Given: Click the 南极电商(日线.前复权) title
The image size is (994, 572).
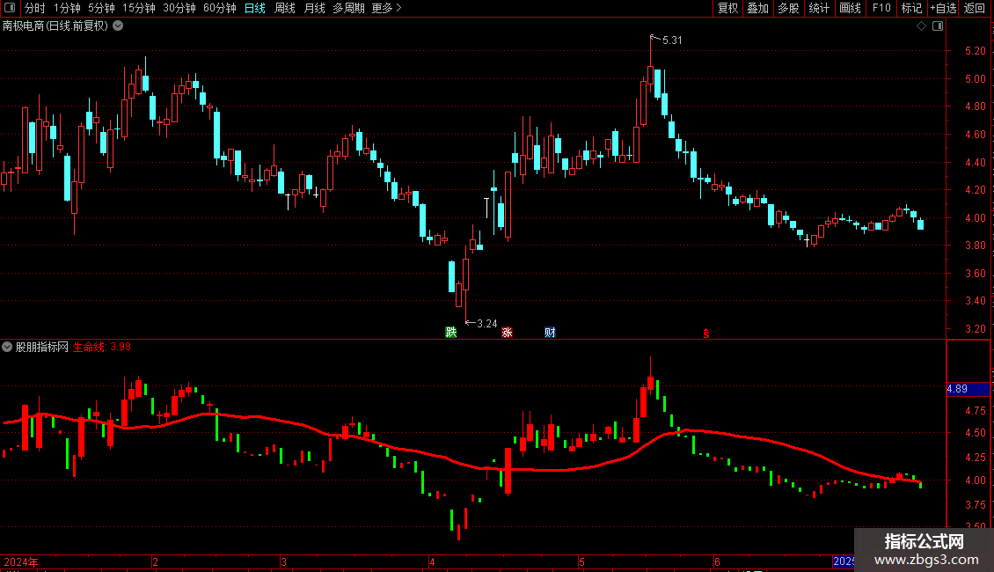Looking at the screenshot, I should [x=55, y=26].
